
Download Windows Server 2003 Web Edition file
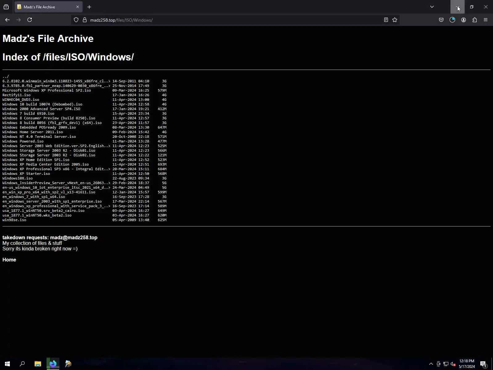(56, 146)
